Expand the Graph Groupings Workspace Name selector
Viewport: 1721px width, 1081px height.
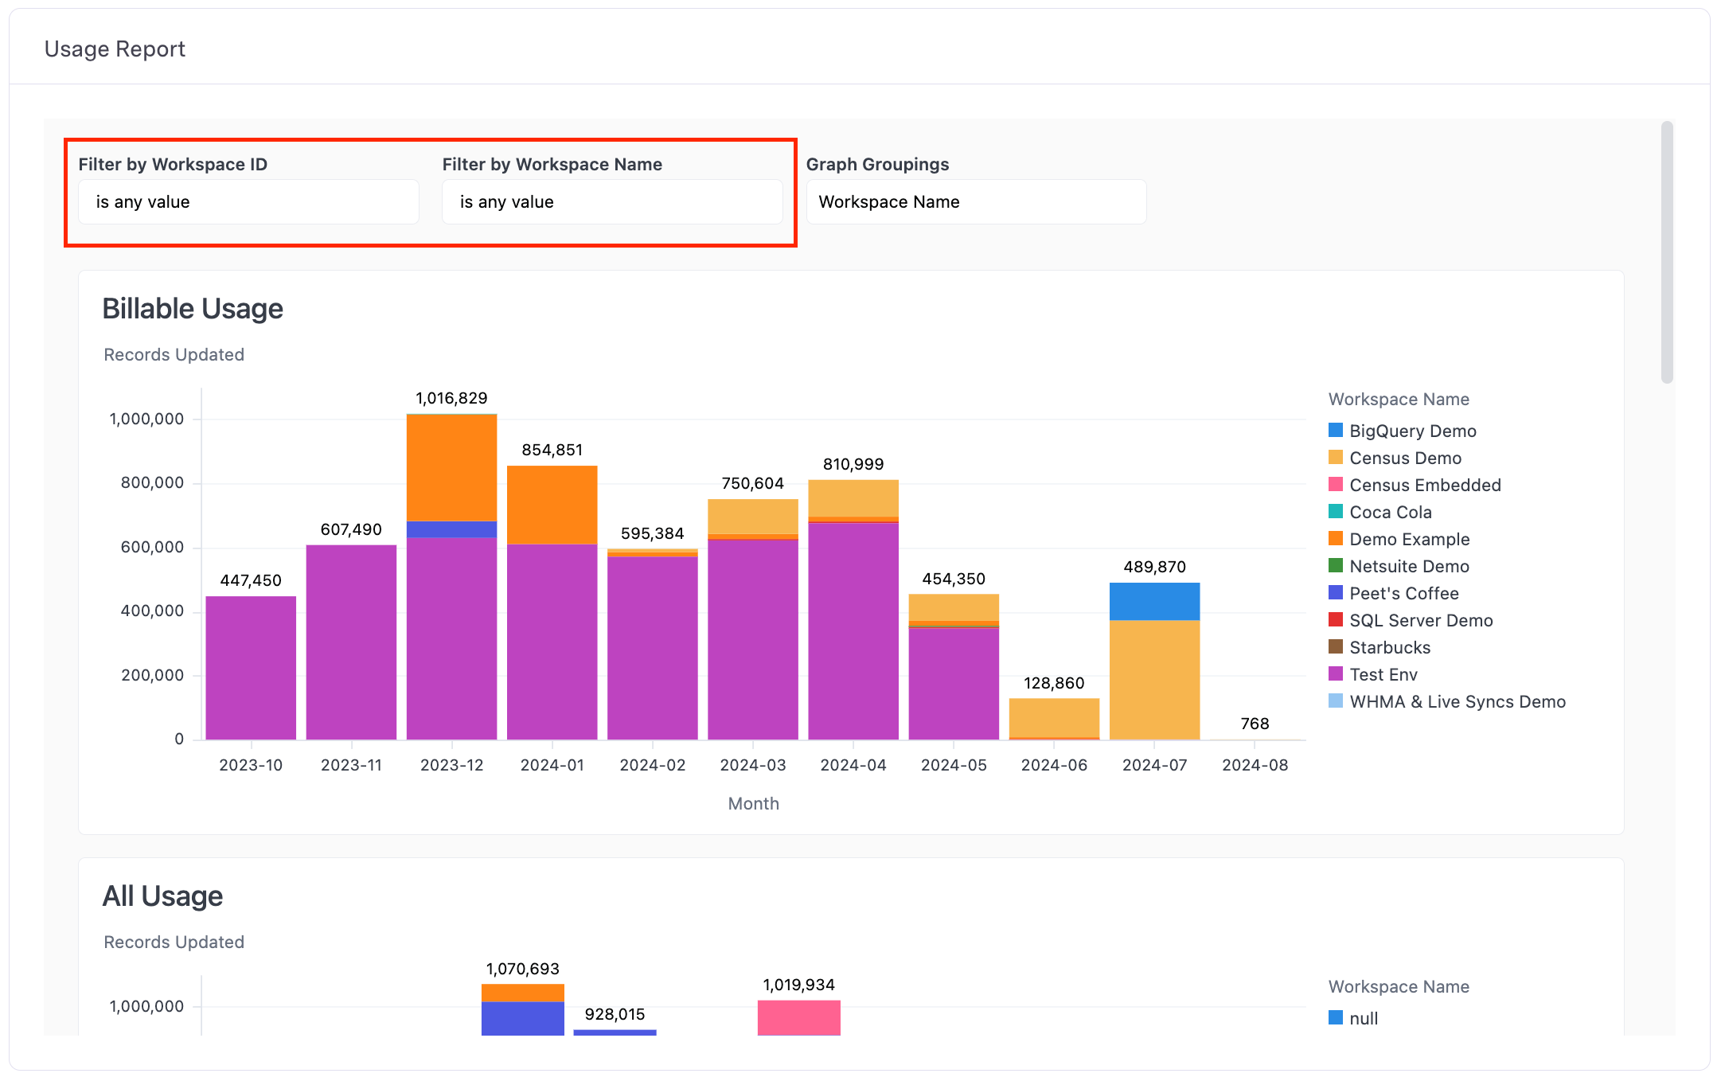click(x=975, y=202)
